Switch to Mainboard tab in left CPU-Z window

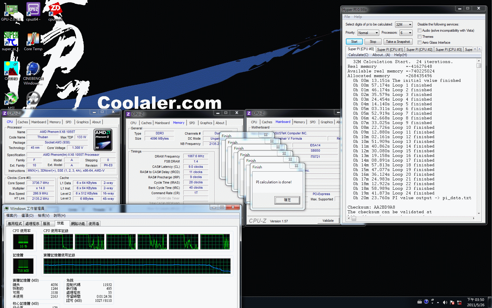[x=39, y=122]
